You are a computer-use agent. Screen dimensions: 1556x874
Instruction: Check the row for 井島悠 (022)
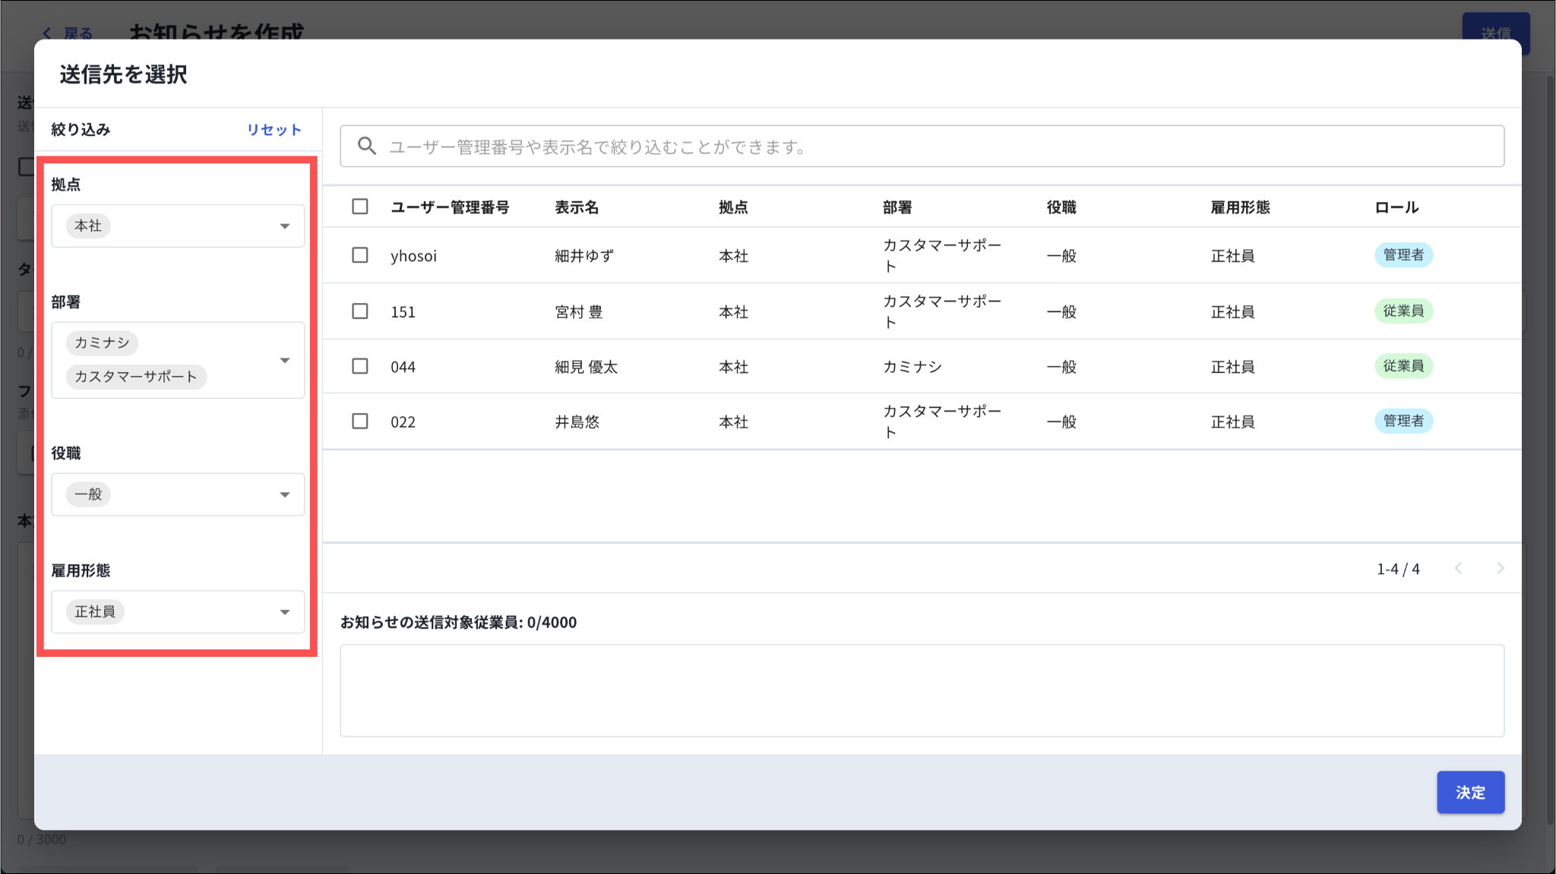click(360, 421)
